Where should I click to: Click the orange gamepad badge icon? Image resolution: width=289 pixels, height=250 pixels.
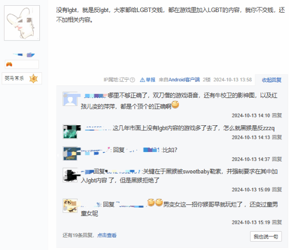9,64
